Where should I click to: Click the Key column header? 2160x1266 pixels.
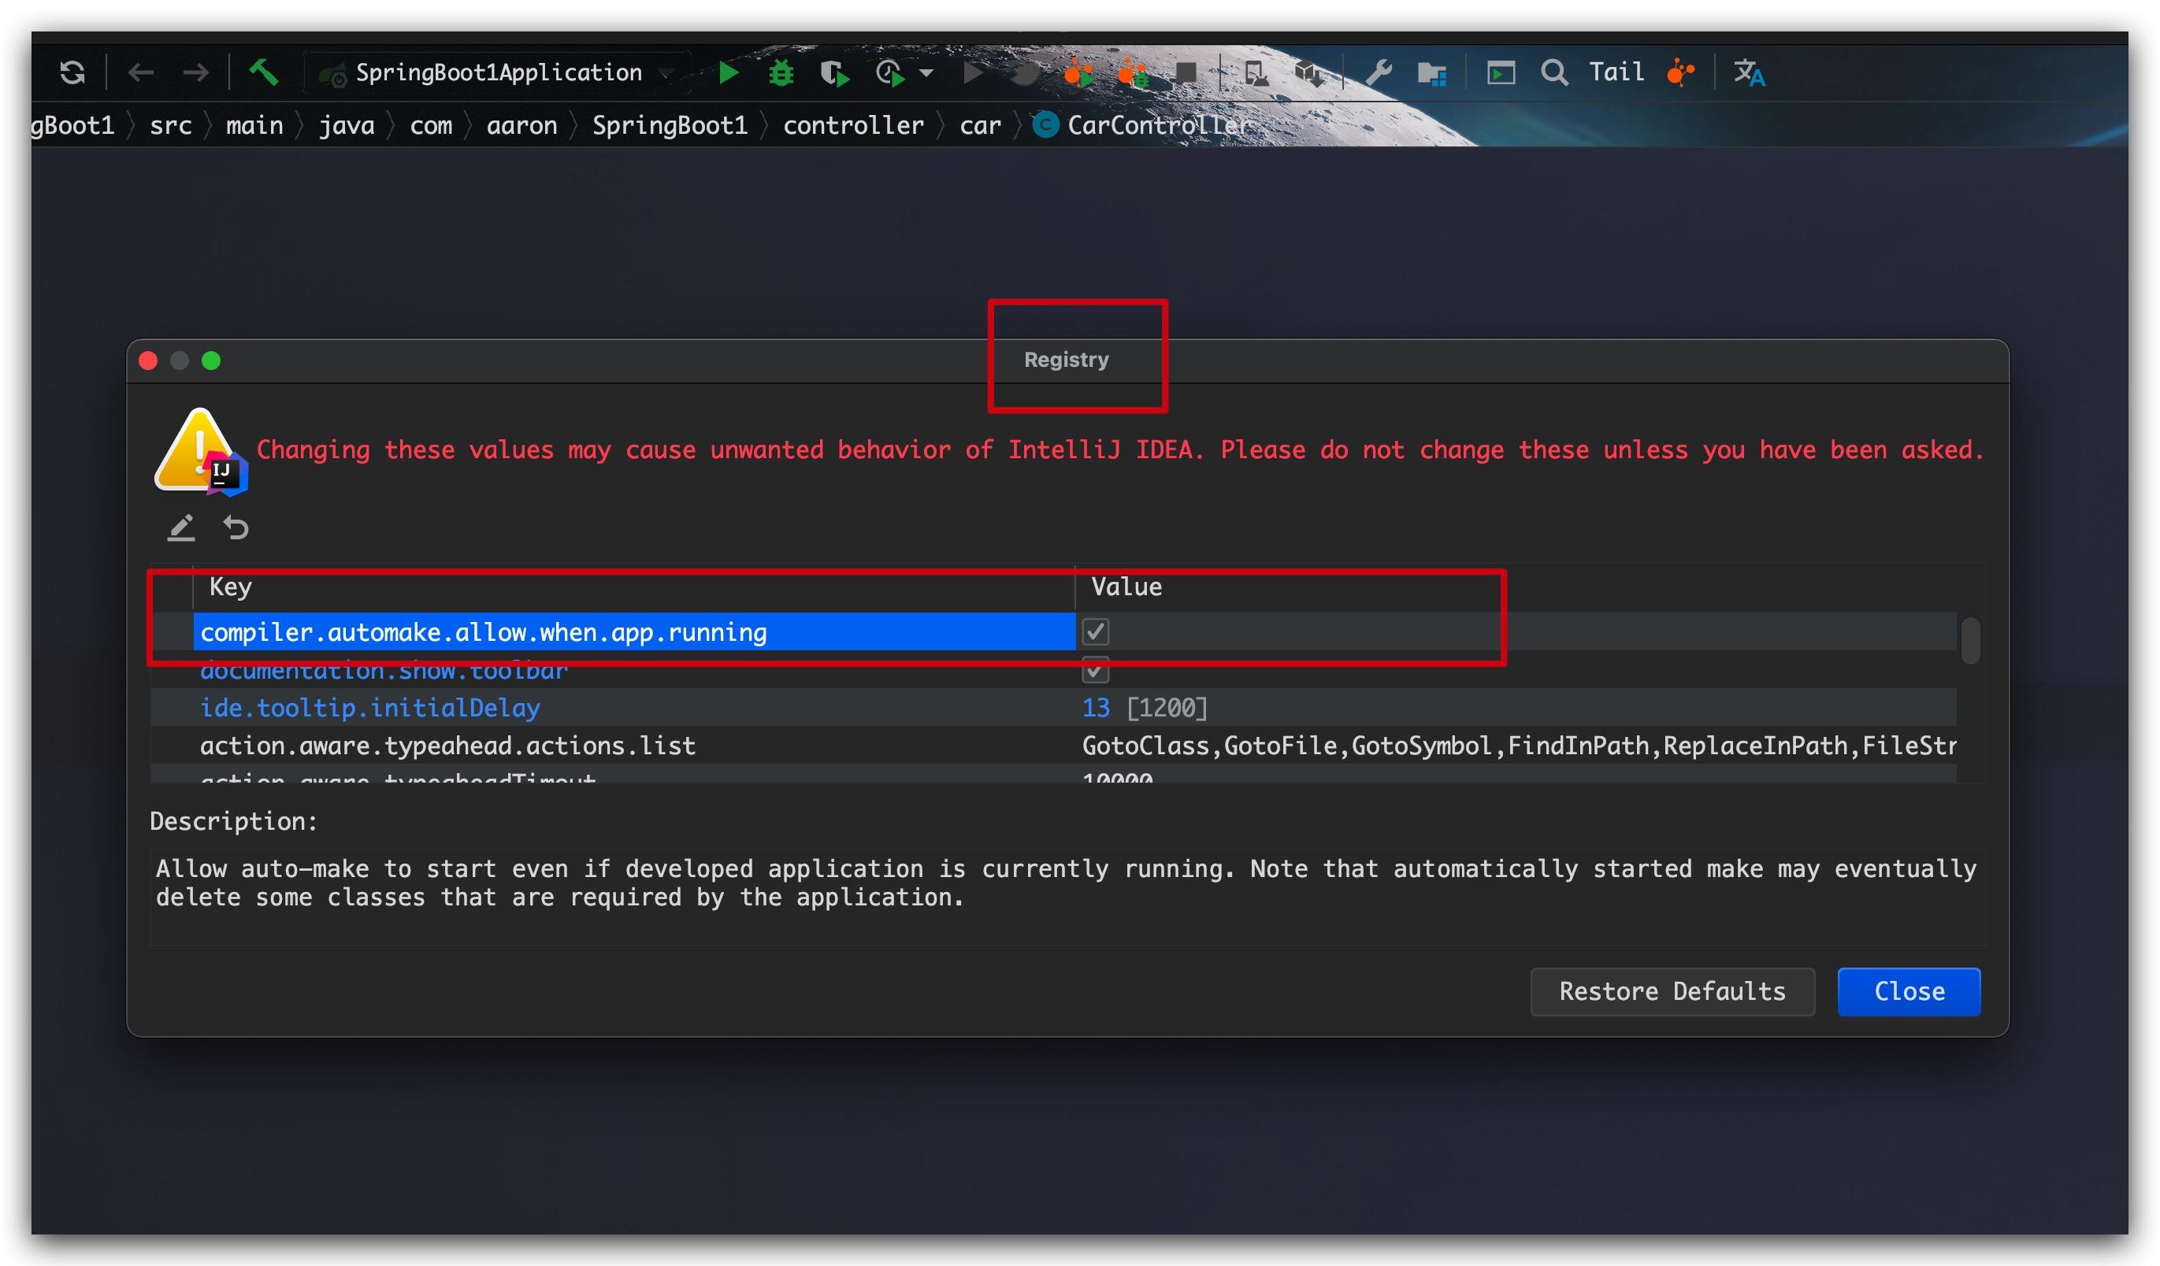tap(634, 587)
